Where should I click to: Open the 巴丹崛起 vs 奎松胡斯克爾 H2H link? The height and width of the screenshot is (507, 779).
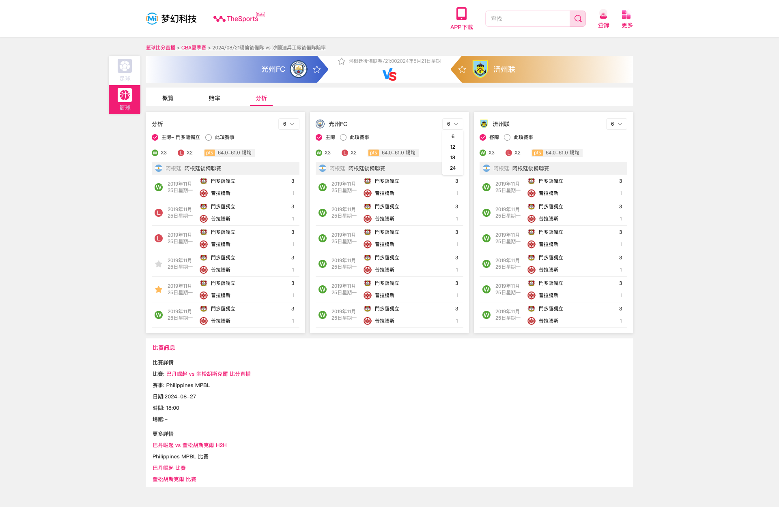pyautogui.click(x=189, y=445)
